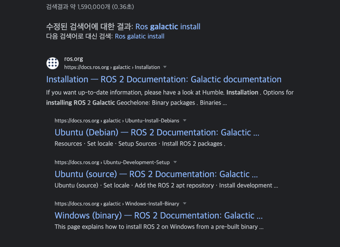Expand the dropdown arrow beside the Ubuntu-Development-Setup URL
The image size is (340, 247).
175,162
